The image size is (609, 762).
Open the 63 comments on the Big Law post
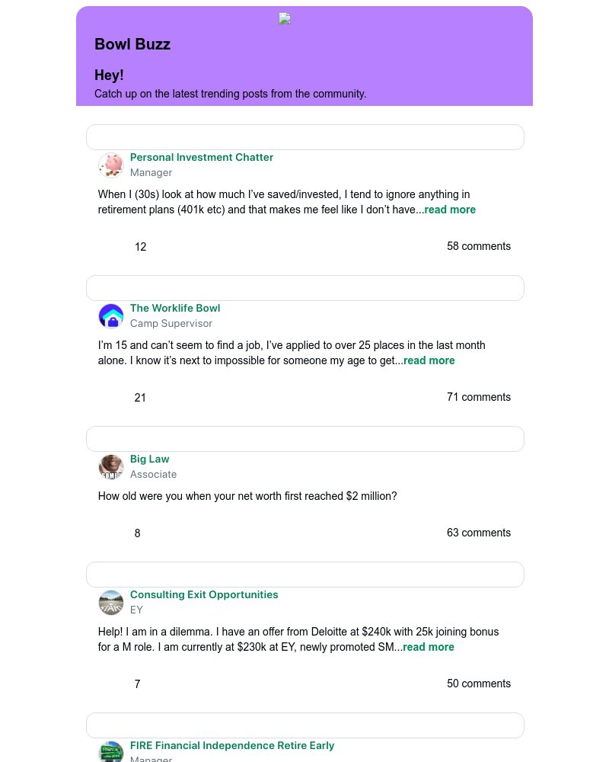(x=479, y=533)
